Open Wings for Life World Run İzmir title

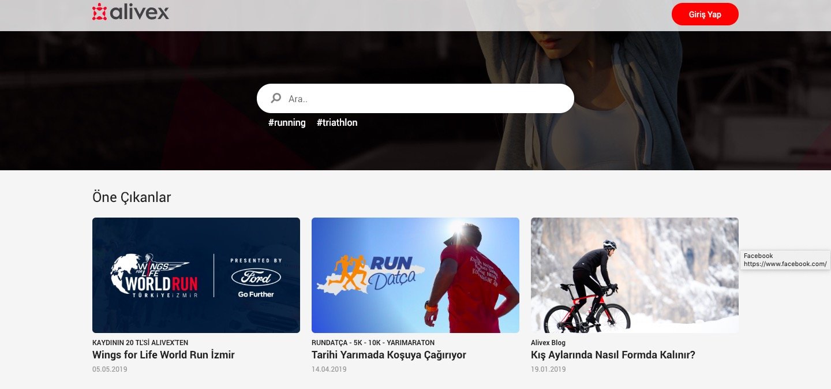[163, 355]
